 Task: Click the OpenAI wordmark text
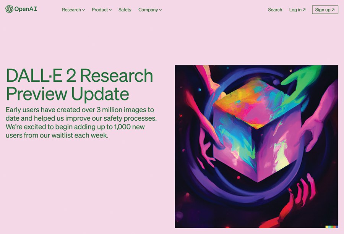(26, 9)
